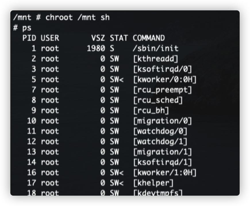
Task: Select the STAT column header
Action: pos(119,38)
